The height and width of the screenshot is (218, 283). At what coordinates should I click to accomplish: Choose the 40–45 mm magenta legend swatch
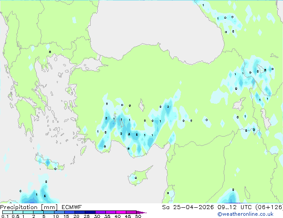point(121,212)
